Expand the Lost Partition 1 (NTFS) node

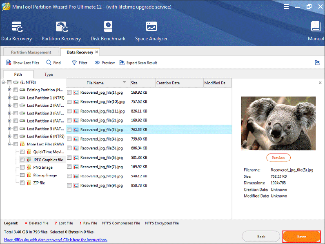tap(9, 98)
